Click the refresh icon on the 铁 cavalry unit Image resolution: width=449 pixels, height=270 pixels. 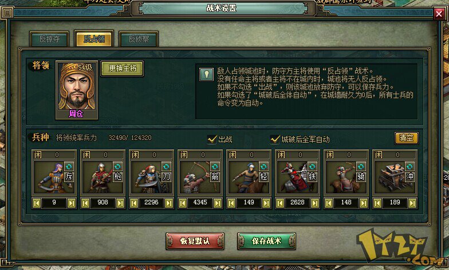tap(313, 167)
